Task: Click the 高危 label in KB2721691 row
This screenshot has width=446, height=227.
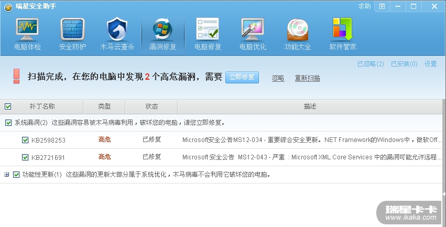Action: [104, 157]
